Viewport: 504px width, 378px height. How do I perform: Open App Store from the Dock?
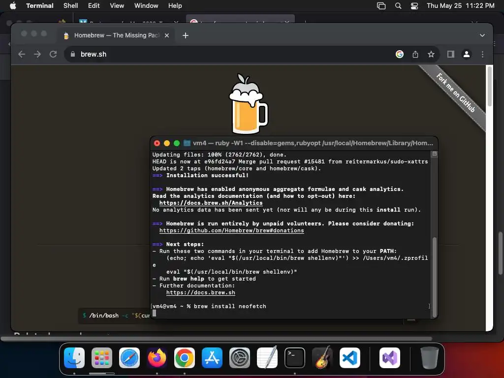212,358
